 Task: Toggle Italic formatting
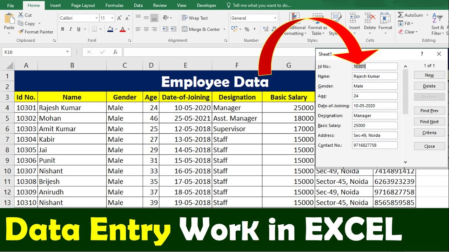(71, 29)
